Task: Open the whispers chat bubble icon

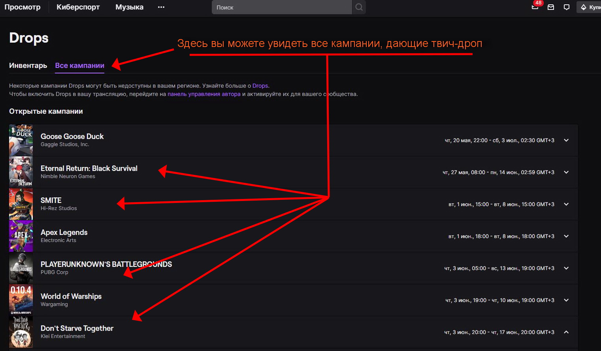Action: (567, 7)
